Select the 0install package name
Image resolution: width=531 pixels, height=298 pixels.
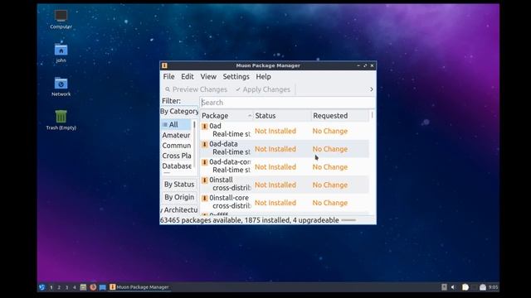pyautogui.click(x=222, y=180)
